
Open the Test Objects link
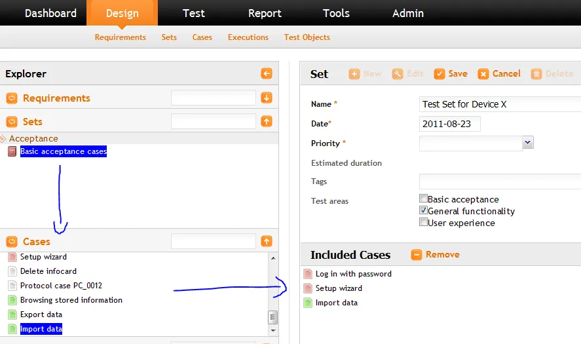click(x=307, y=37)
